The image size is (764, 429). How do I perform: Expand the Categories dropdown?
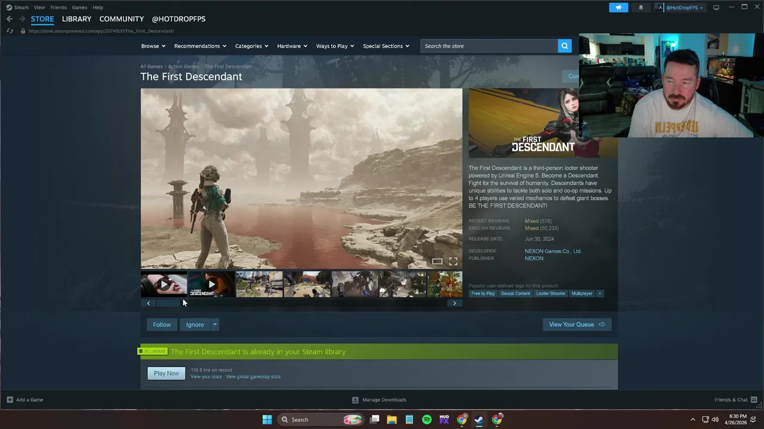click(252, 46)
